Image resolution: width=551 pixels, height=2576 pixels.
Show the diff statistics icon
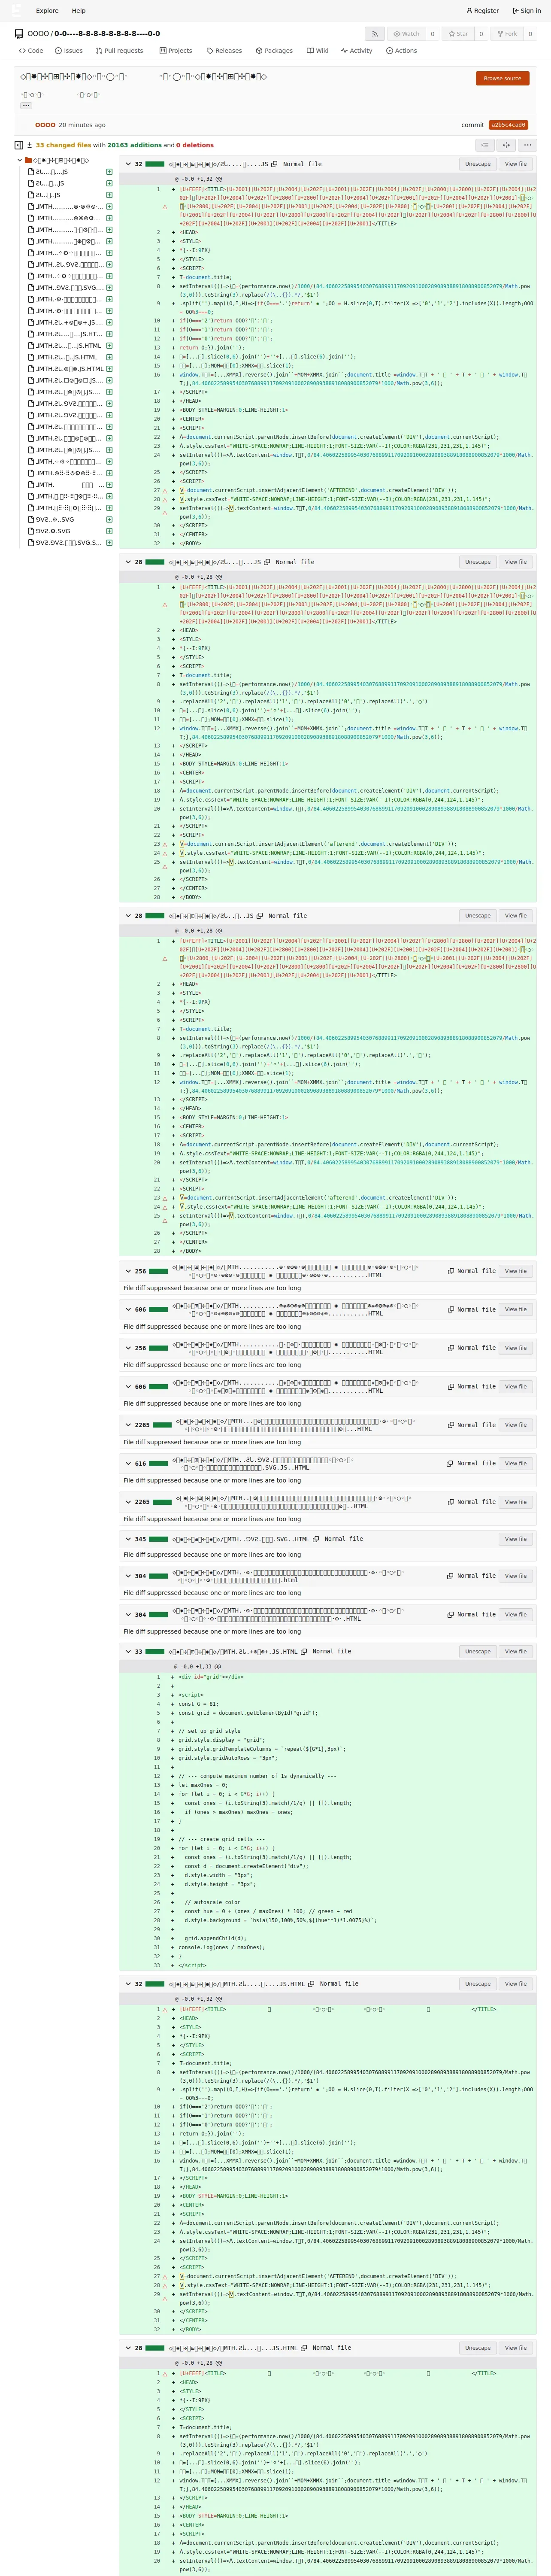coord(30,145)
